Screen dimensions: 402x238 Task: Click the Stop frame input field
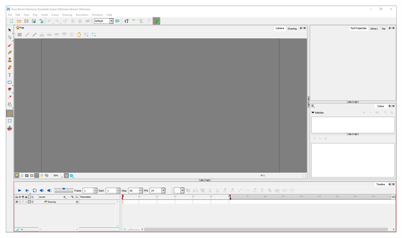[133, 191]
